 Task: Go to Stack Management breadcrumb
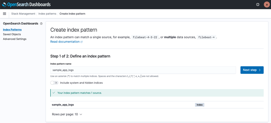coord(23,14)
